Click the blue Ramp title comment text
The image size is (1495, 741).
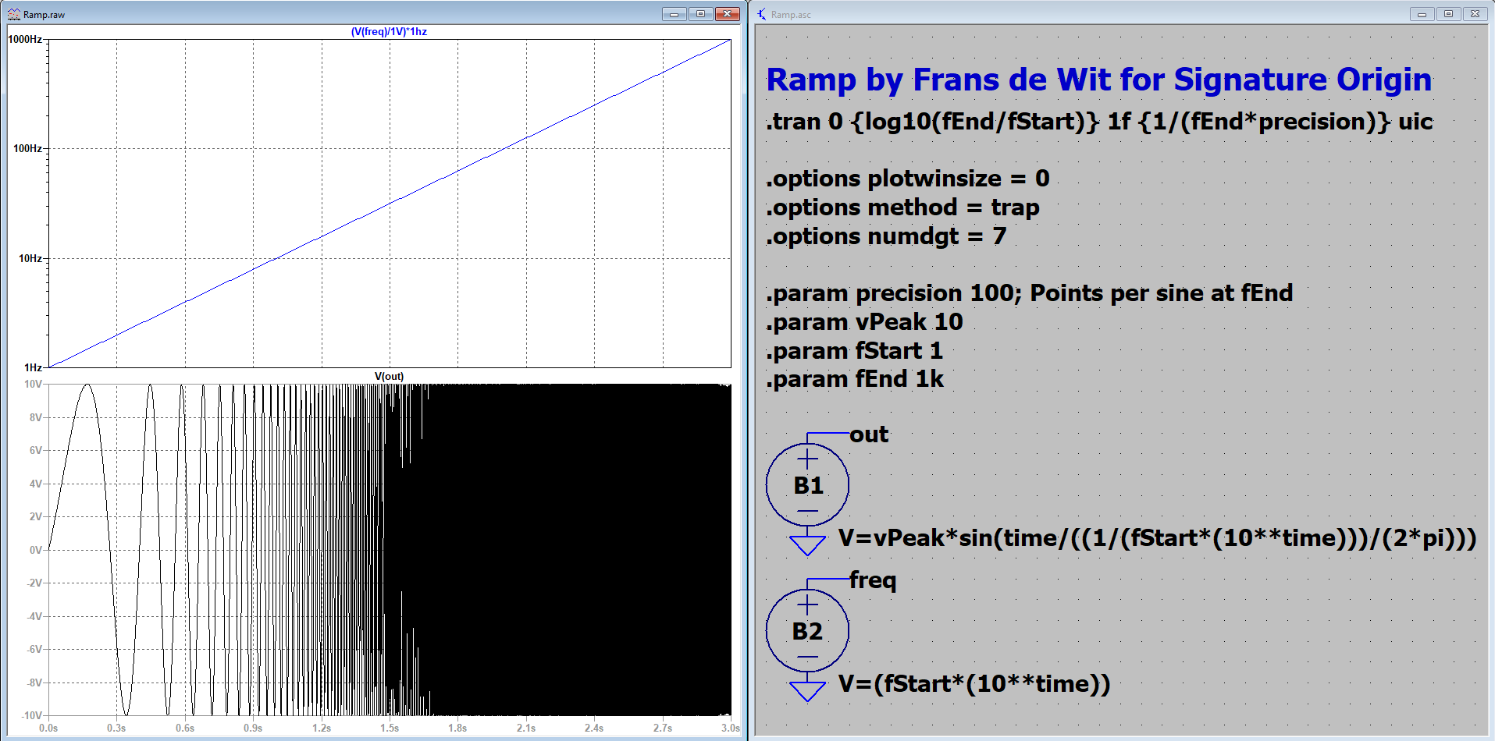pos(1099,80)
